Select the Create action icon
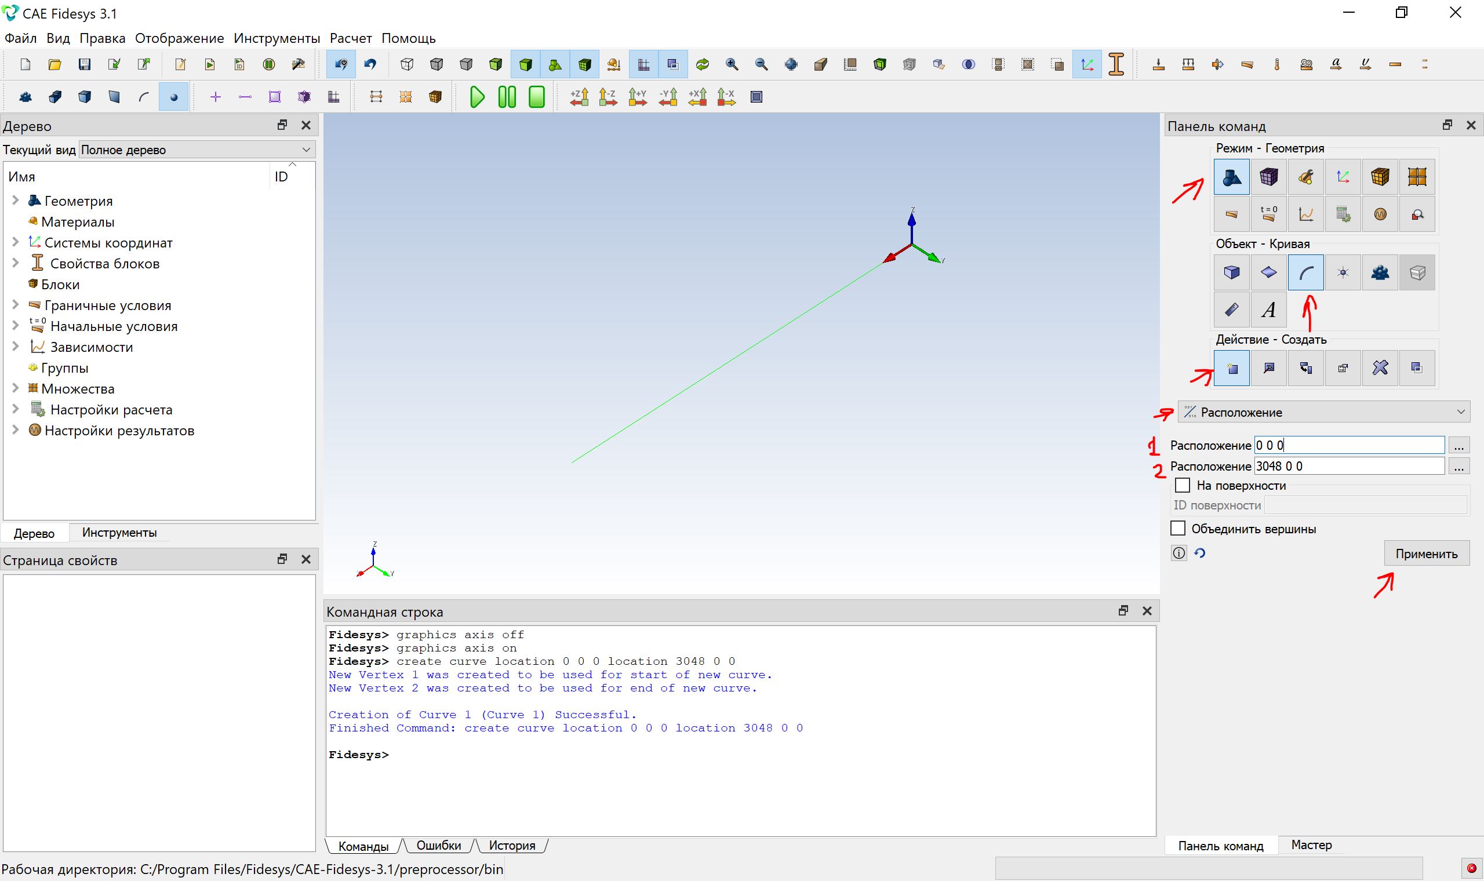 1232,368
